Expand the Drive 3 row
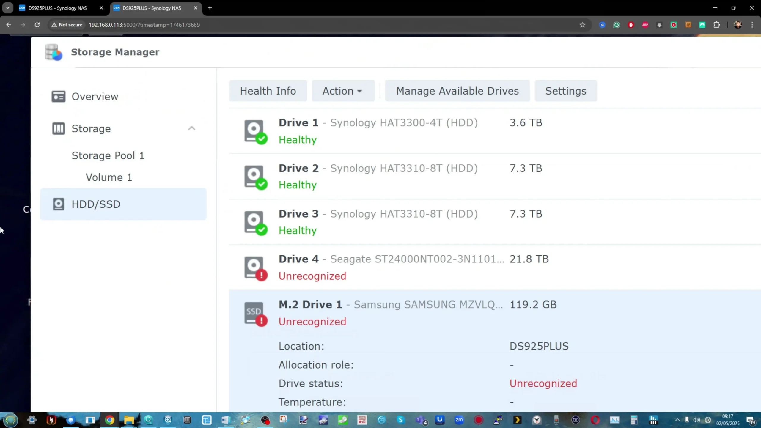This screenshot has width=761, height=428. click(495, 222)
